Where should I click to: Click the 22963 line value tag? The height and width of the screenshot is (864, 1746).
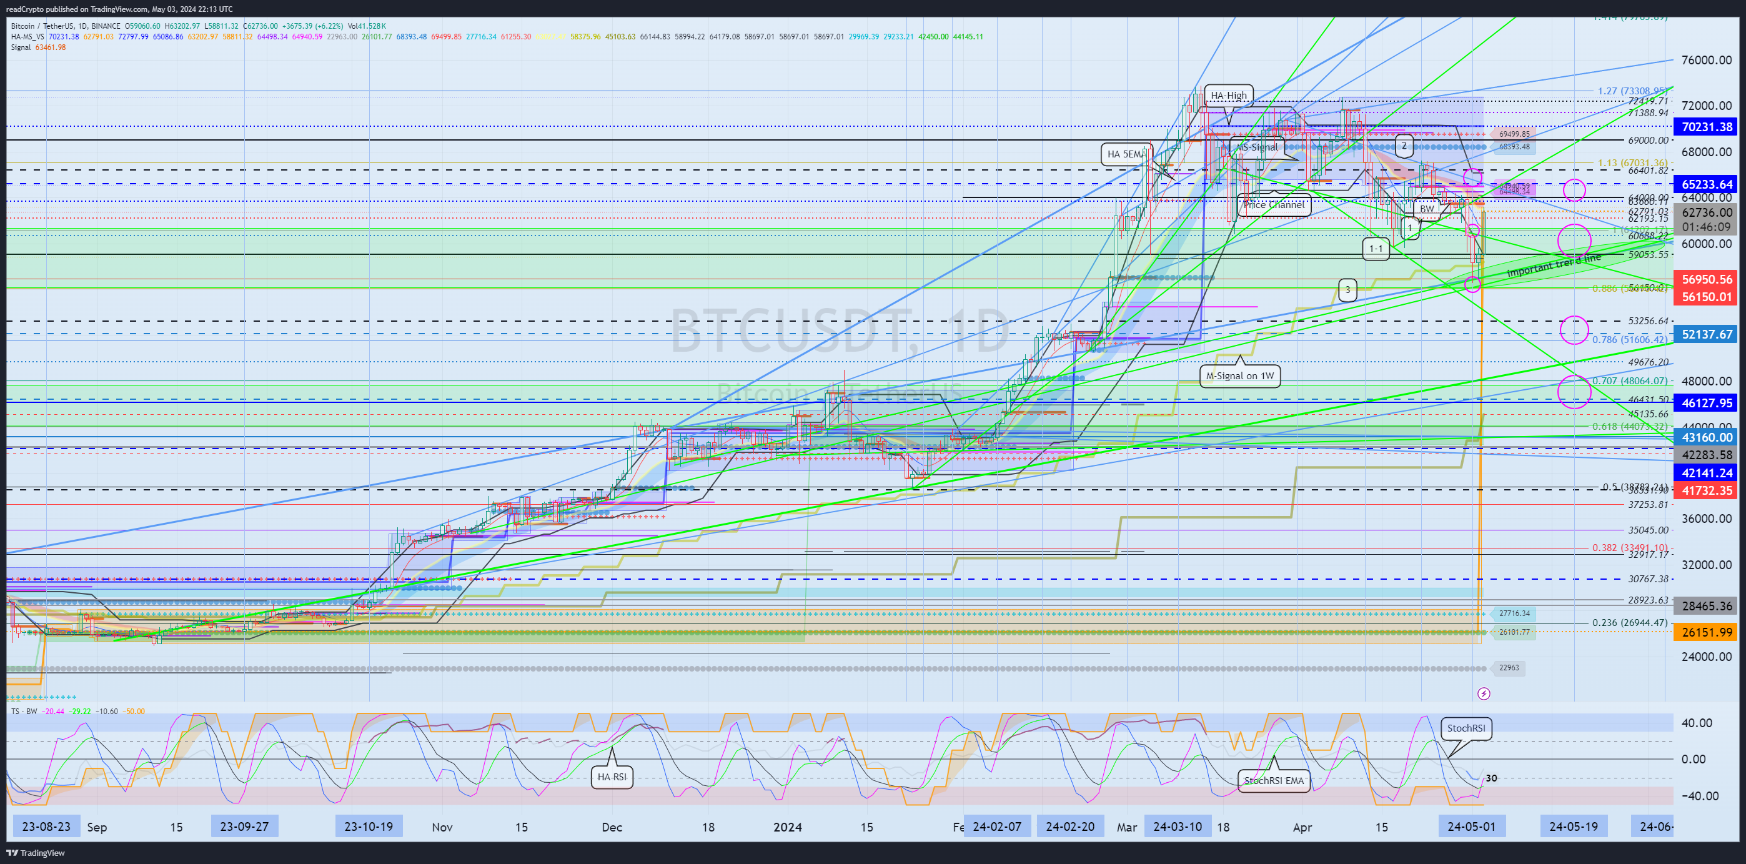[x=1509, y=667]
